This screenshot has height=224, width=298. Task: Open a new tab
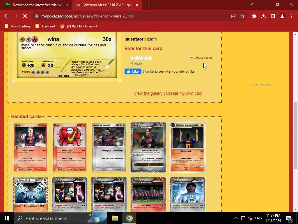click(x=148, y=5)
